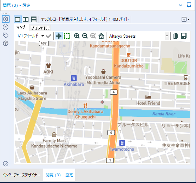
Task: Click the Family Mart basket icon
Action: (54, 135)
